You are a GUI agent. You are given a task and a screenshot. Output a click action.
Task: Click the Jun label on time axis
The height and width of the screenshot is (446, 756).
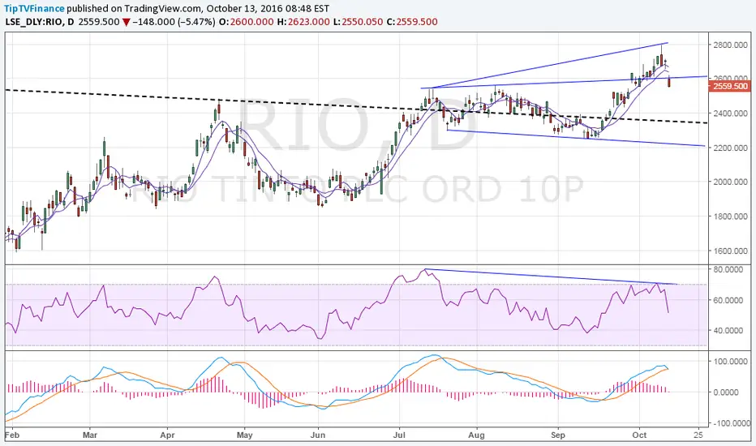pyautogui.click(x=318, y=435)
